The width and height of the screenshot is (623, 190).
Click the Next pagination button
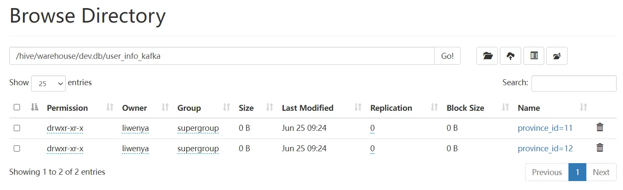point(601,172)
